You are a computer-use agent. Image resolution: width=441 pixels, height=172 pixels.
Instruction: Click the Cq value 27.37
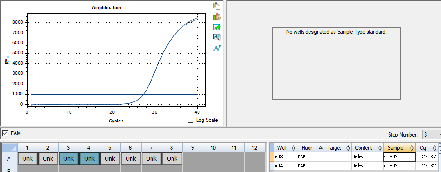(x=426, y=157)
